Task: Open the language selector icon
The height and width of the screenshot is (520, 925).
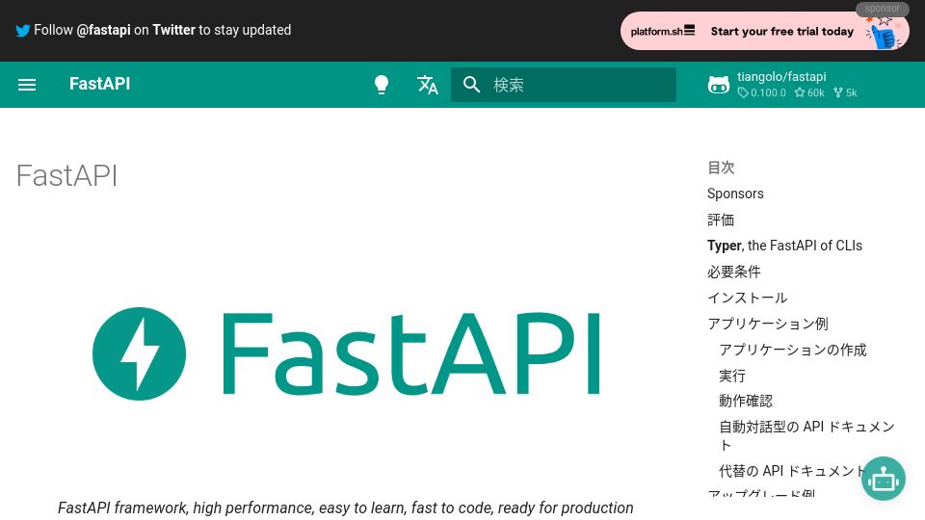Action: pyautogui.click(x=428, y=85)
